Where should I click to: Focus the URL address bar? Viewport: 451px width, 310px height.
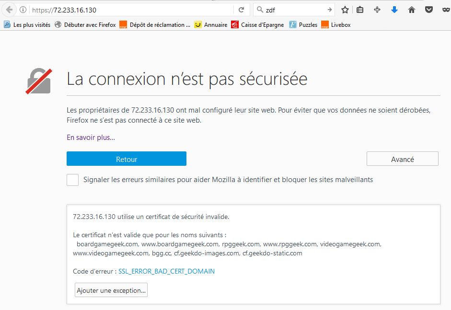tap(129, 10)
